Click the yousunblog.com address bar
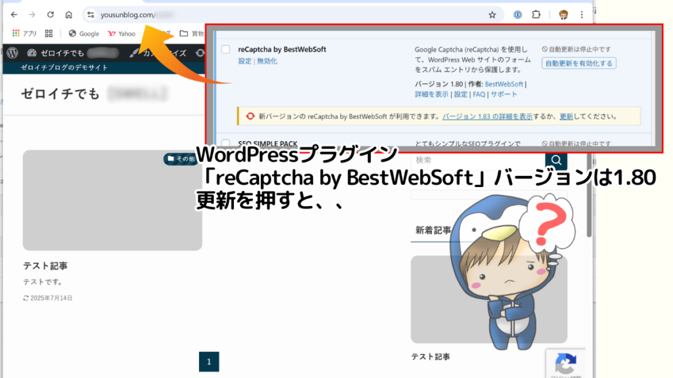This screenshot has width=673, height=378. point(292,14)
